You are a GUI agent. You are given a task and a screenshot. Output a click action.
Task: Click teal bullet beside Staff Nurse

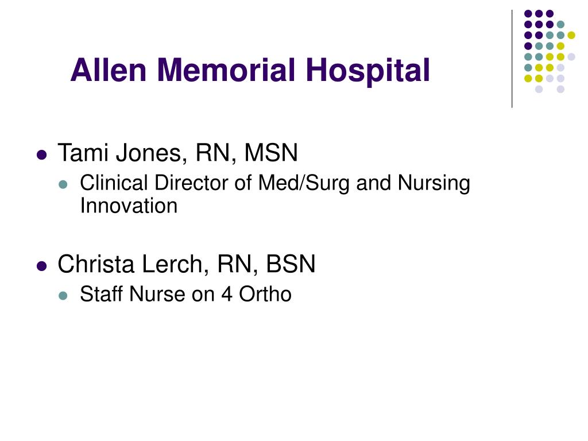63,296
